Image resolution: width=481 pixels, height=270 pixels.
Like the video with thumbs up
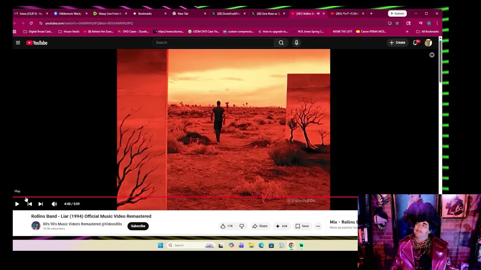coord(227,226)
